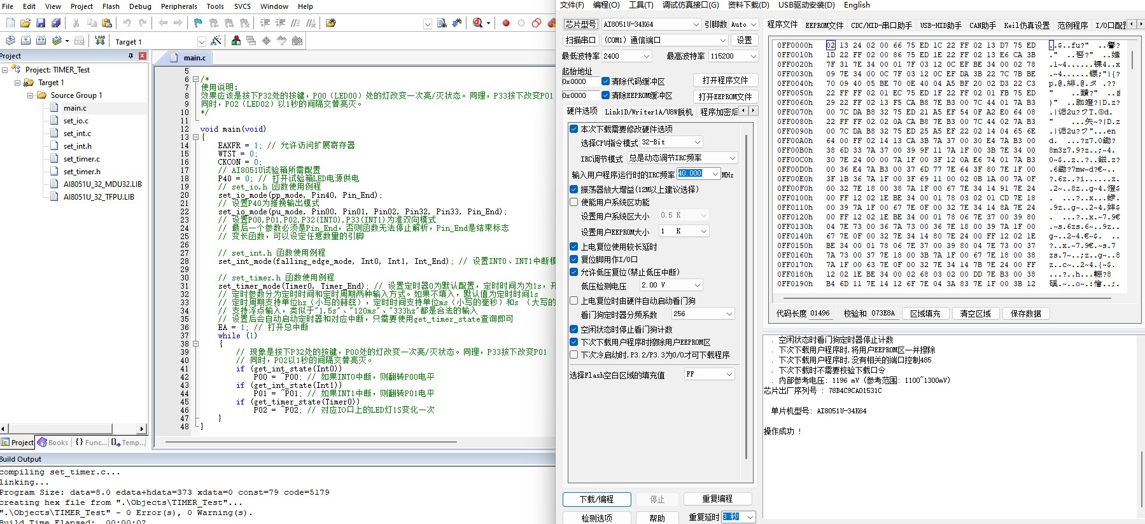Toggle a bookmark with the flag icon
This screenshot has width=1145, height=524.
[x=198, y=23]
